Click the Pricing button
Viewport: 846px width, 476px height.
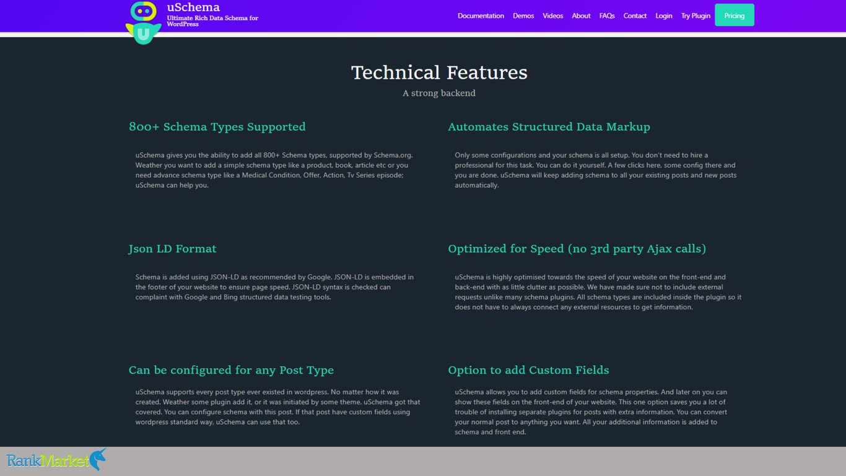click(735, 15)
